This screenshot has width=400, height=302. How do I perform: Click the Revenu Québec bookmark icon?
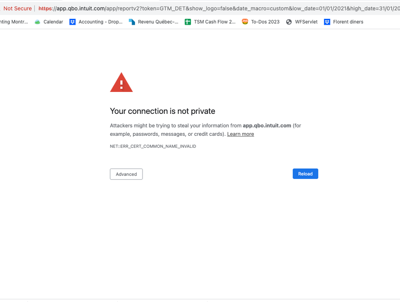(132, 22)
